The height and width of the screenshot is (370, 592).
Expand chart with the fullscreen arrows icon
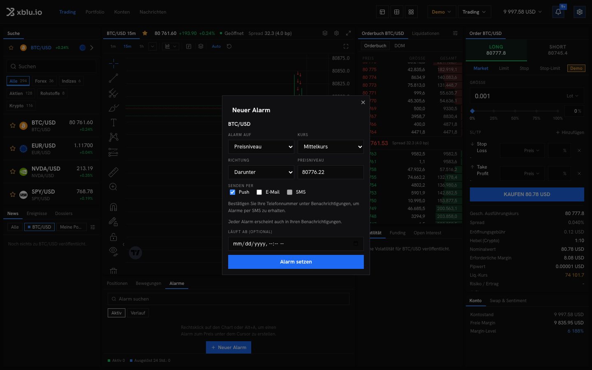tap(348, 33)
